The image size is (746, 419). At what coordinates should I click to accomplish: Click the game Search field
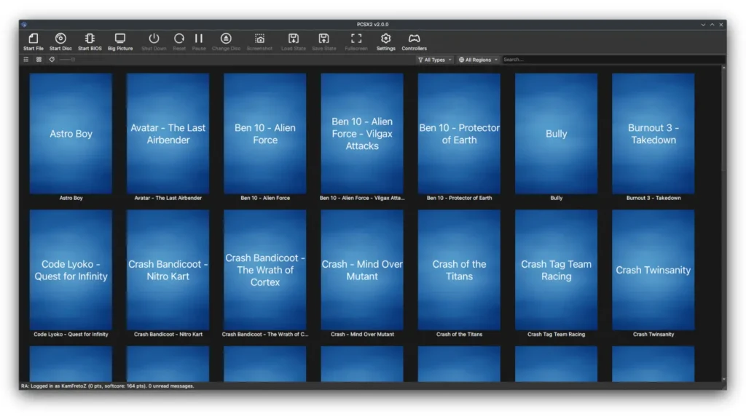pos(613,60)
